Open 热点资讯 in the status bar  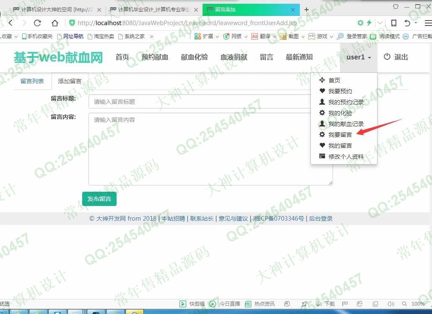click(x=260, y=304)
